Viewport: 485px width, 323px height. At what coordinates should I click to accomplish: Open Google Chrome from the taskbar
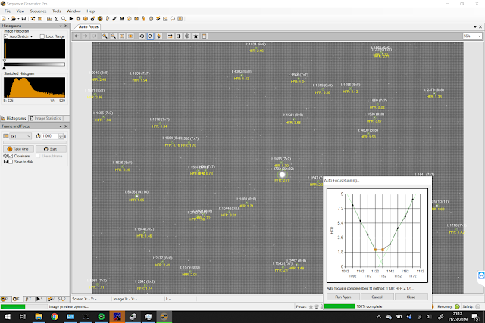(x=55, y=317)
